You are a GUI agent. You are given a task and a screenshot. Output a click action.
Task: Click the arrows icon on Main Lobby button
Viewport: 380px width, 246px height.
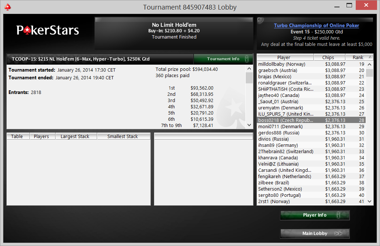(x=338, y=234)
